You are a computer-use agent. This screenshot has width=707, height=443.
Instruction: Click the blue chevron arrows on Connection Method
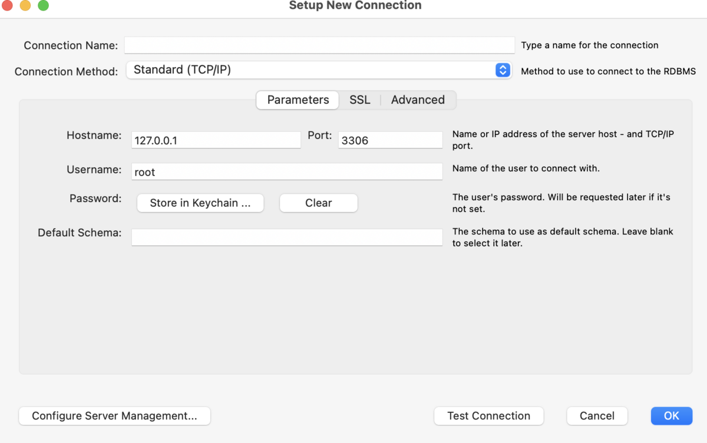(502, 70)
